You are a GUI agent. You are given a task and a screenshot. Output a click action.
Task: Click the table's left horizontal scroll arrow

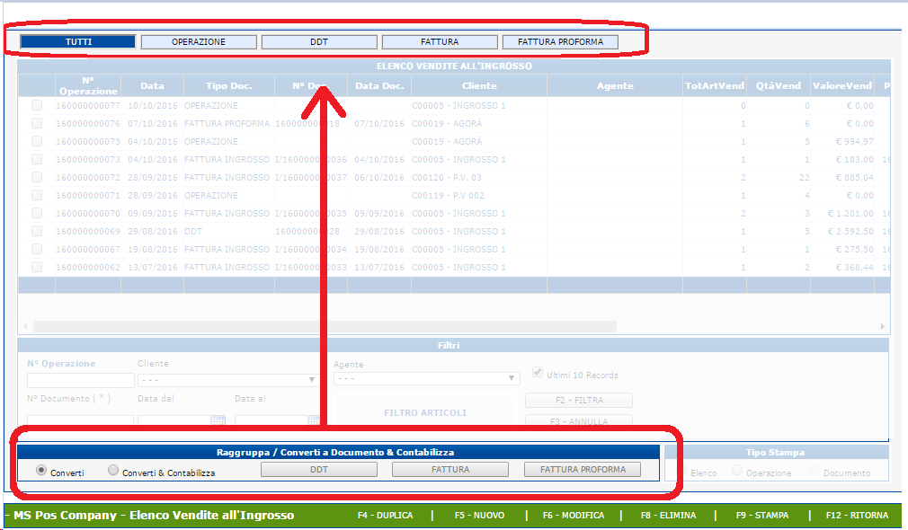pyautogui.click(x=25, y=326)
